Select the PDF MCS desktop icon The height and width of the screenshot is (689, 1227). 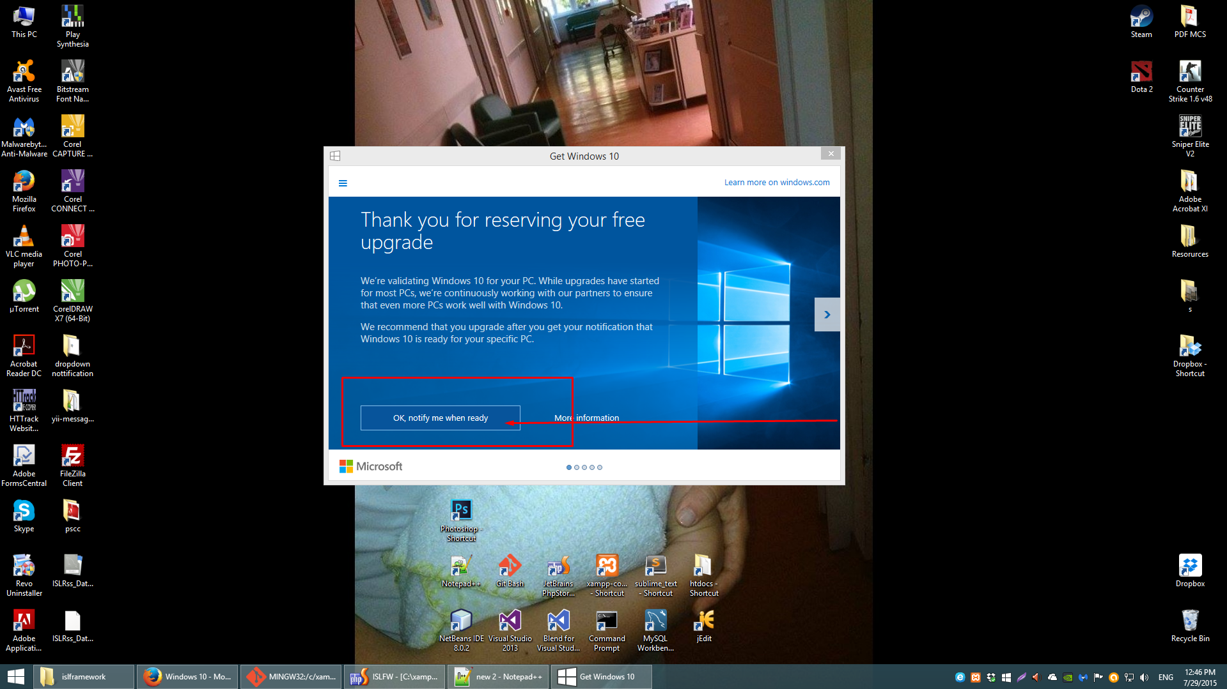1190,22
